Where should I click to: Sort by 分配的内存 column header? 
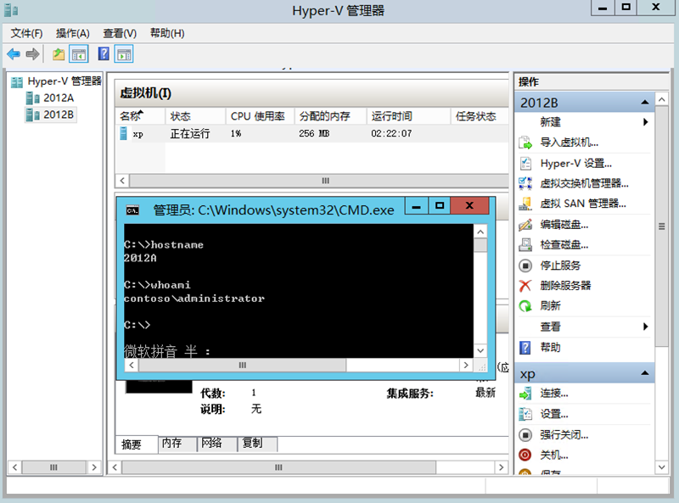tap(330, 116)
